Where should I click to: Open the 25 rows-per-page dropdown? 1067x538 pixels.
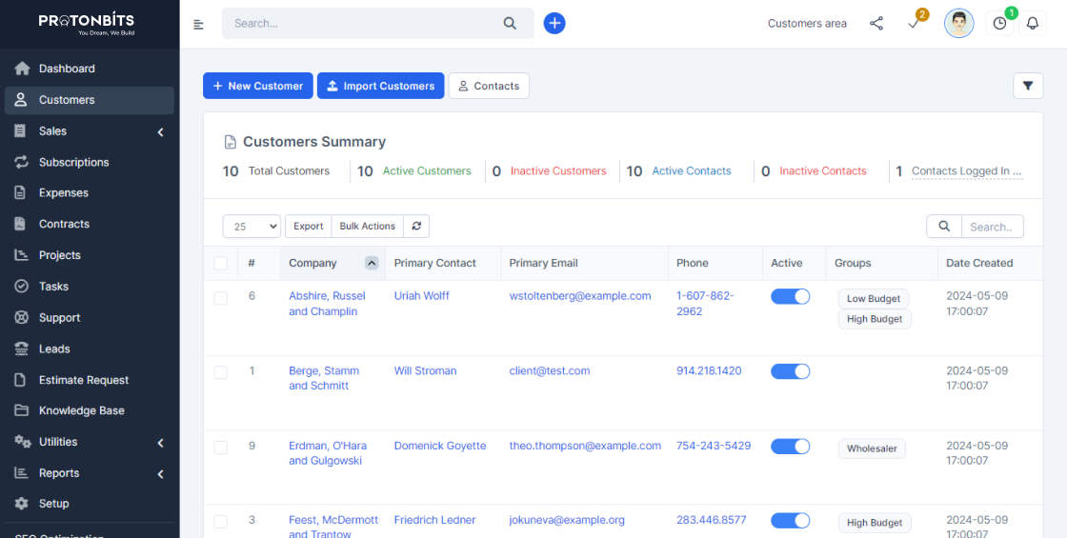tap(252, 227)
